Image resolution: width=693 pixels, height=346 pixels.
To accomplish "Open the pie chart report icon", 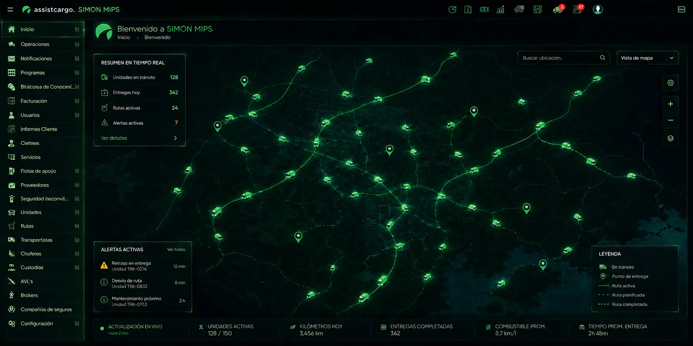I will pyautogui.click(x=452, y=9).
